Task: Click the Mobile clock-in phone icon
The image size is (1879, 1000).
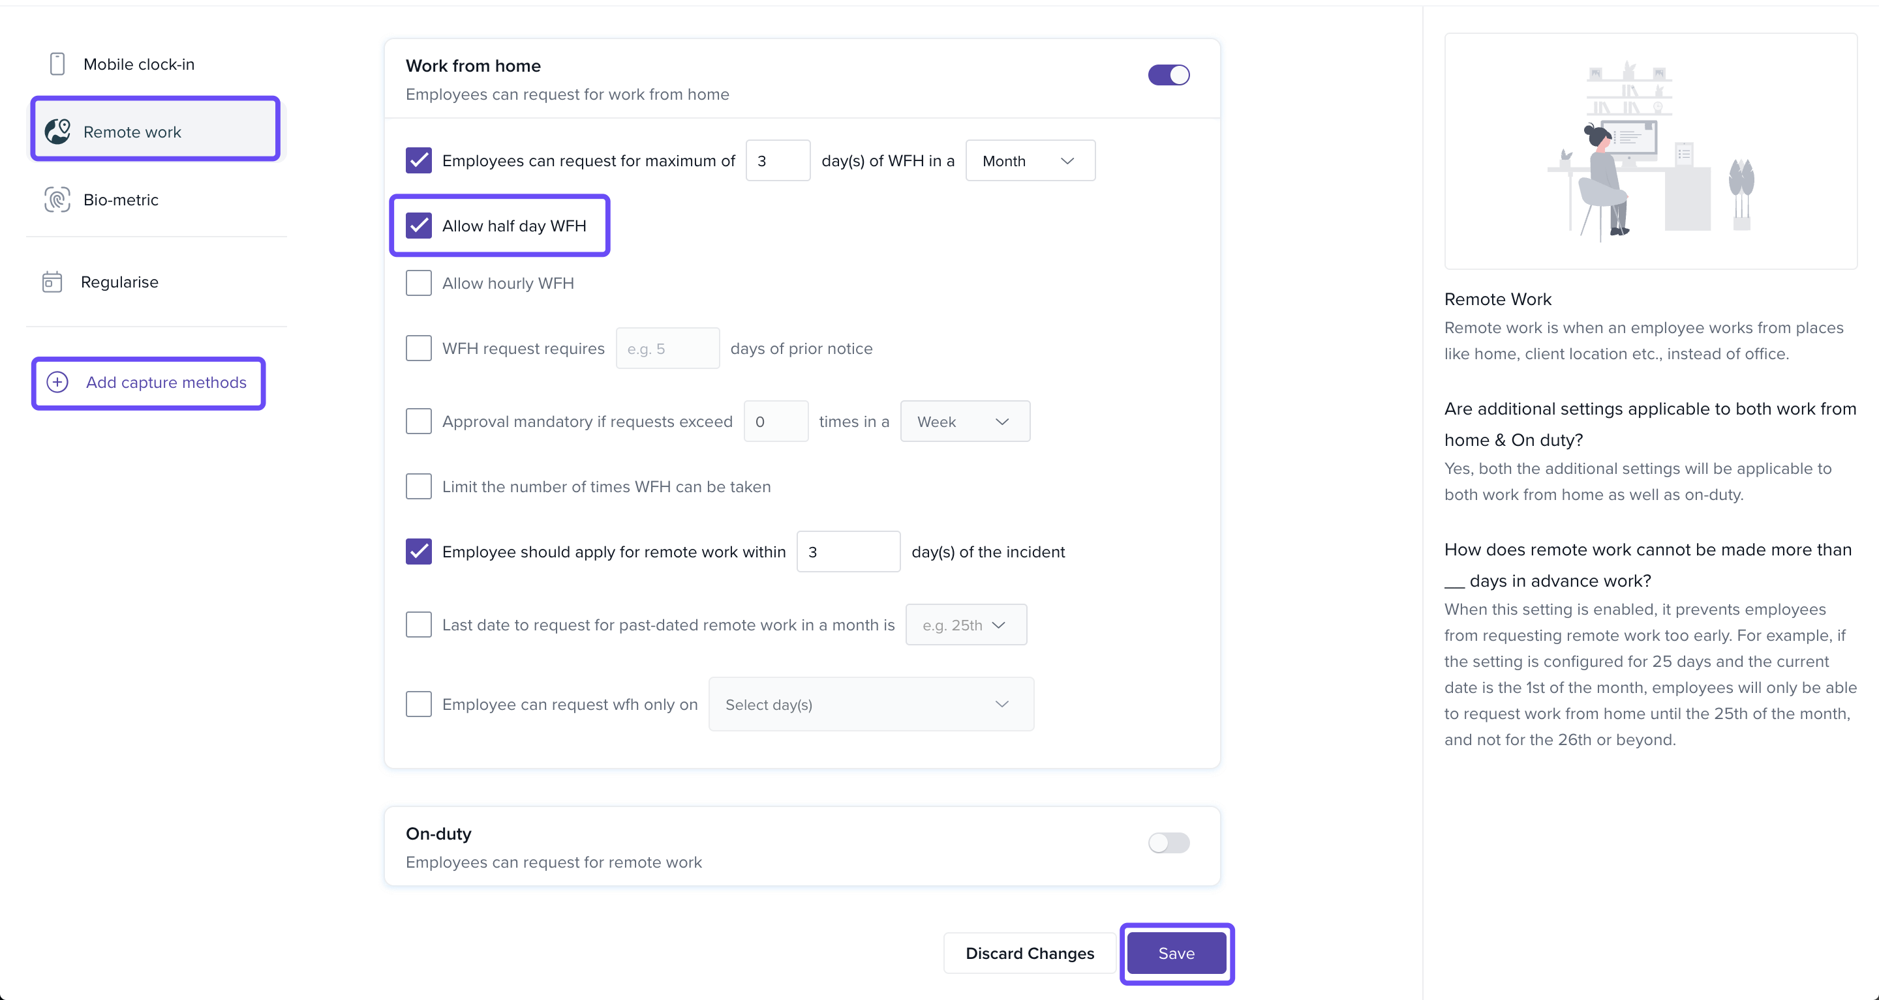Action: click(x=57, y=64)
